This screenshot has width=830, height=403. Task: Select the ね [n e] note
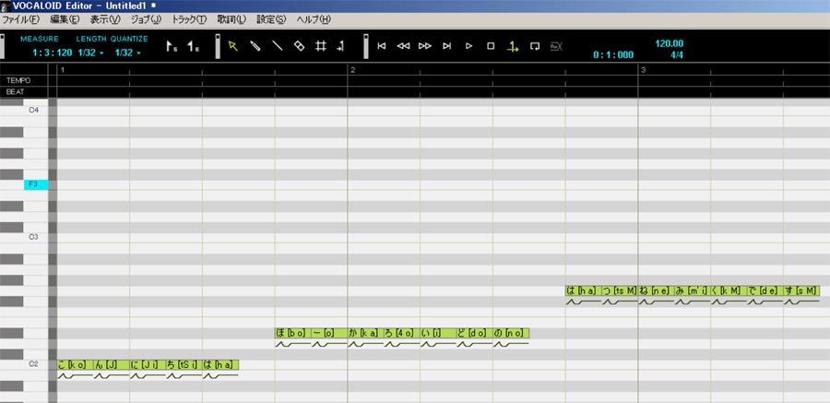[657, 290]
